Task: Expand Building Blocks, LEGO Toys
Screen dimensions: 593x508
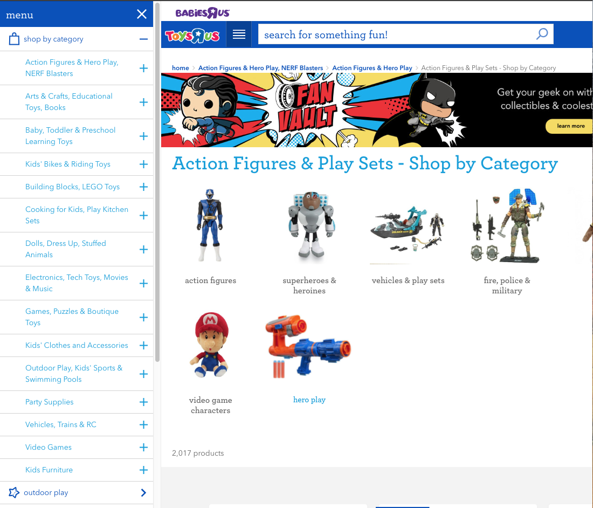Action: [143, 187]
